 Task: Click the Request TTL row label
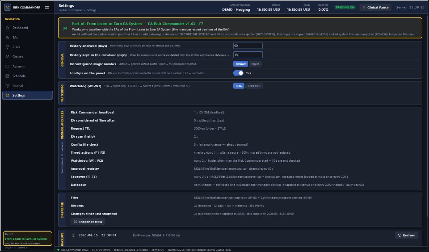[x=80, y=129]
